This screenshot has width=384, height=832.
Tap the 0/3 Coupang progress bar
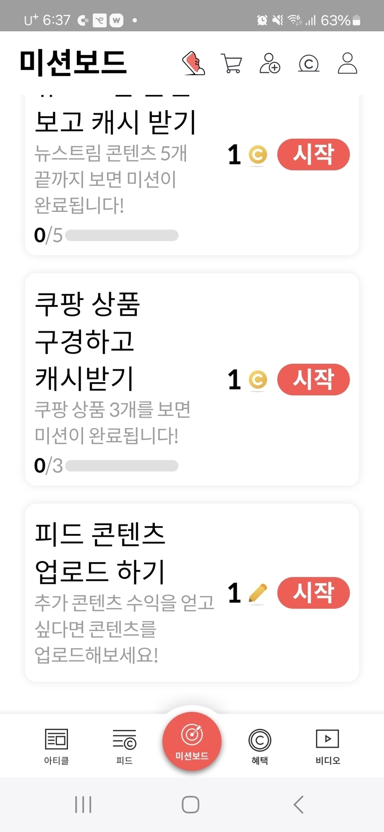tap(122, 466)
